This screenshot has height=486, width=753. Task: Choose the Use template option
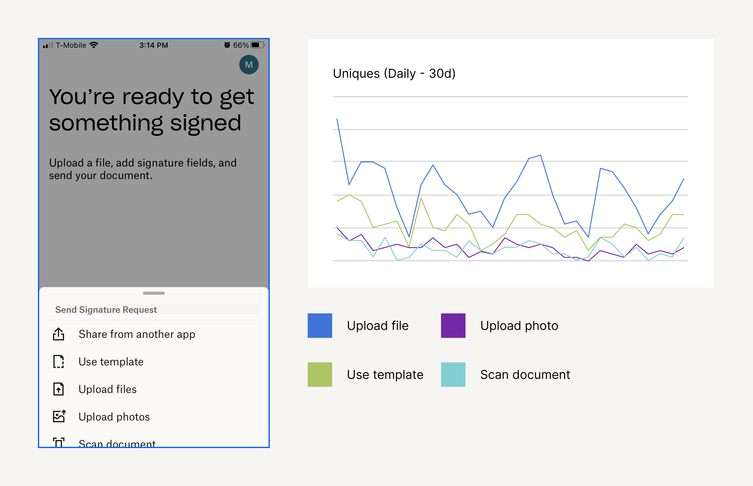(111, 362)
